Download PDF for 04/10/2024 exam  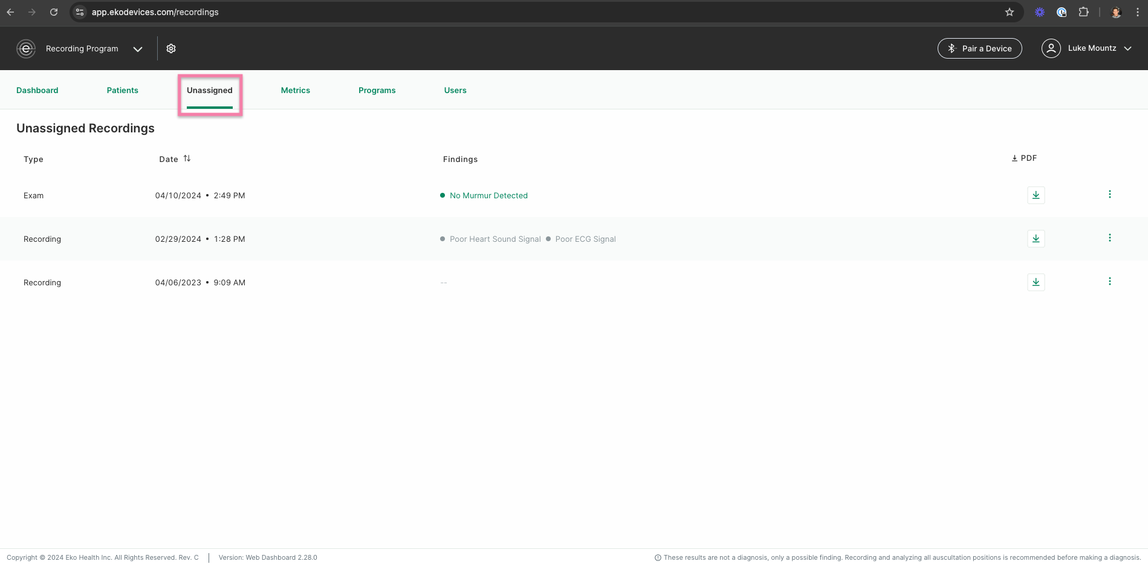(x=1036, y=195)
